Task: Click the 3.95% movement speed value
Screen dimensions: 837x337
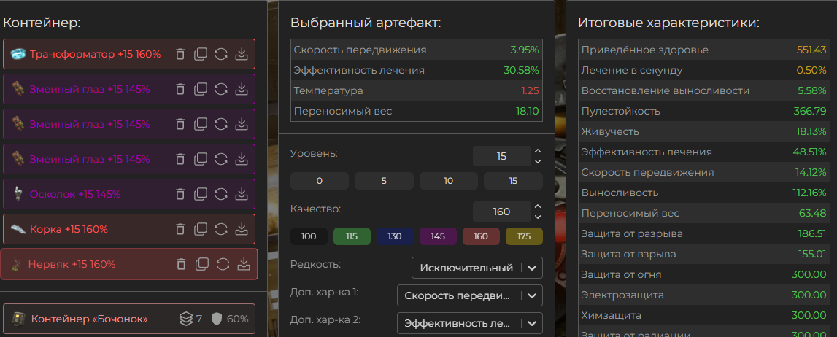Action: coord(524,50)
